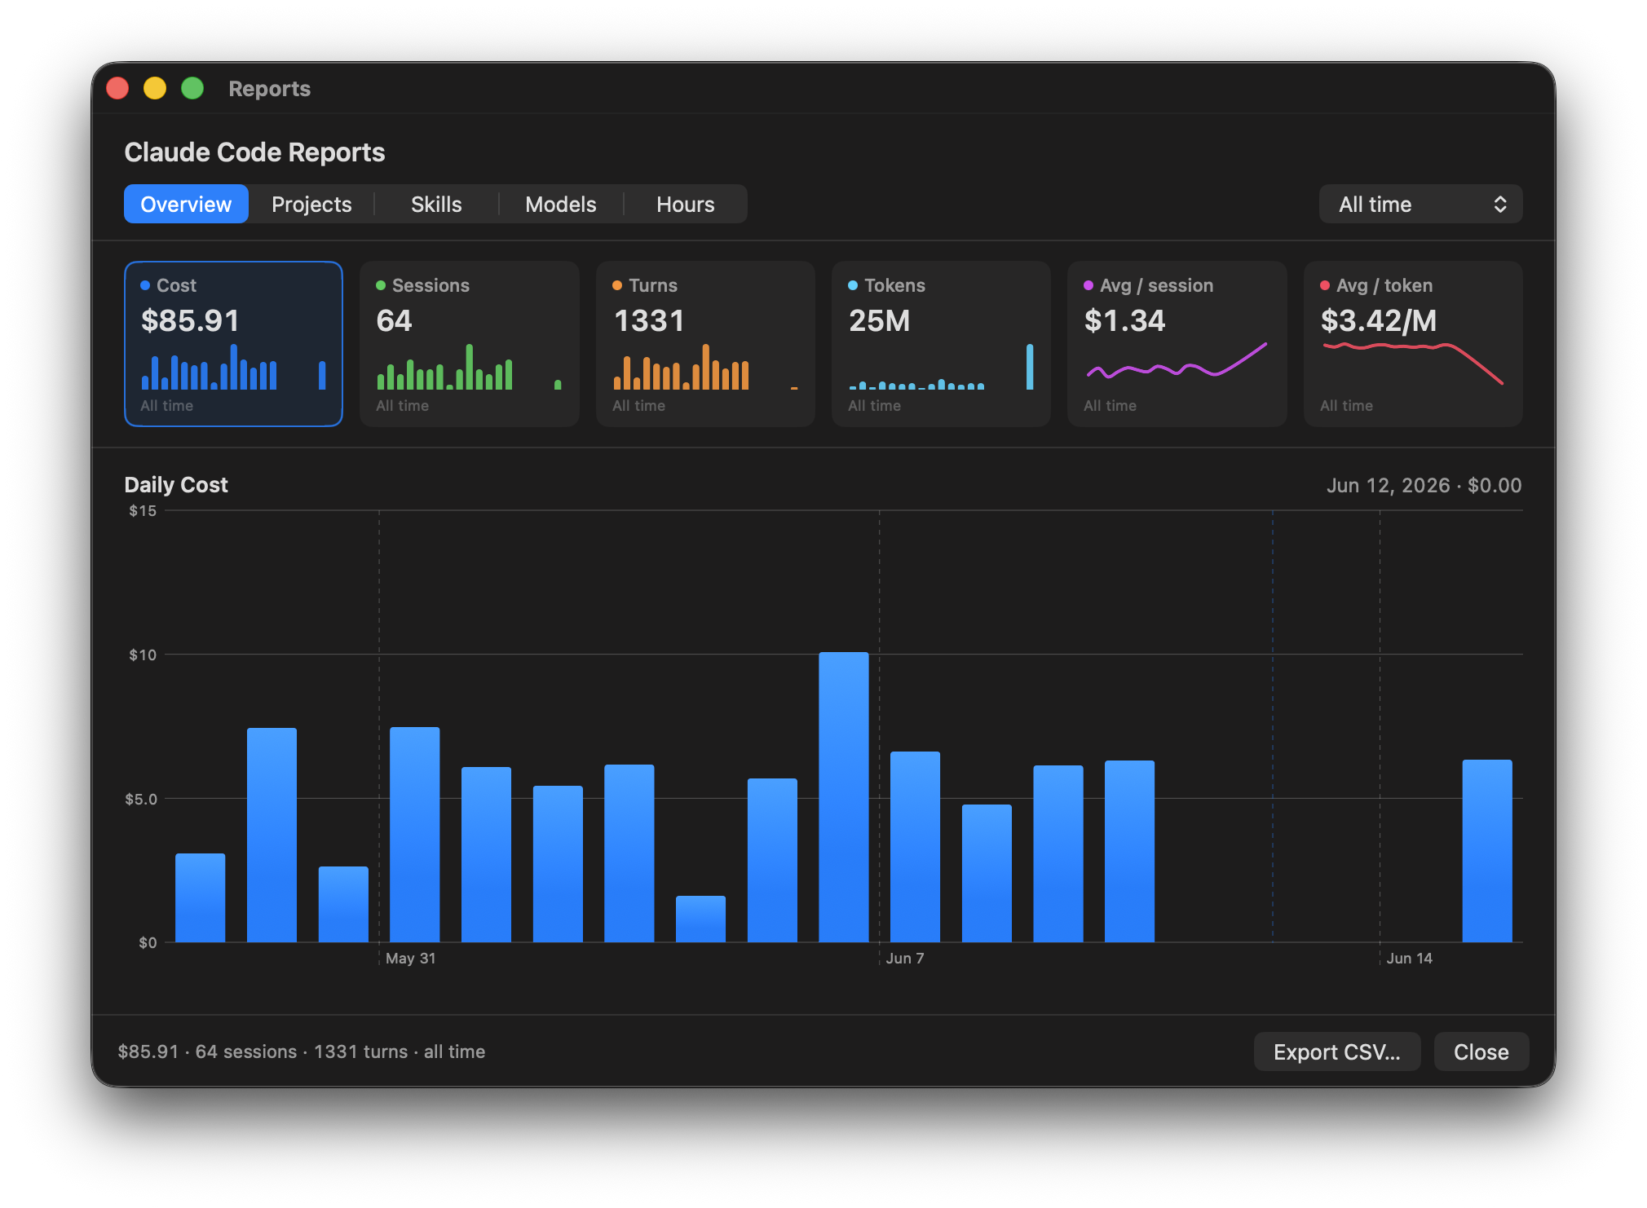Screen dimensions: 1647x1208
Task: Select the Turns metric card
Action: point(705,344)
